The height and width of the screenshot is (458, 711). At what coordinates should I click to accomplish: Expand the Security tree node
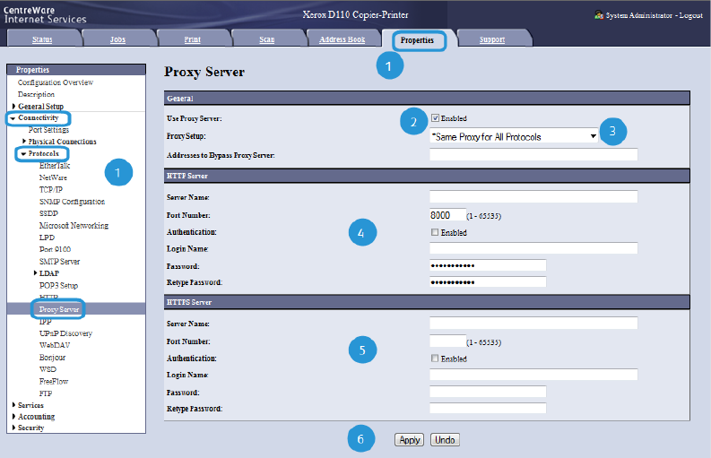(x=14, y=428)
